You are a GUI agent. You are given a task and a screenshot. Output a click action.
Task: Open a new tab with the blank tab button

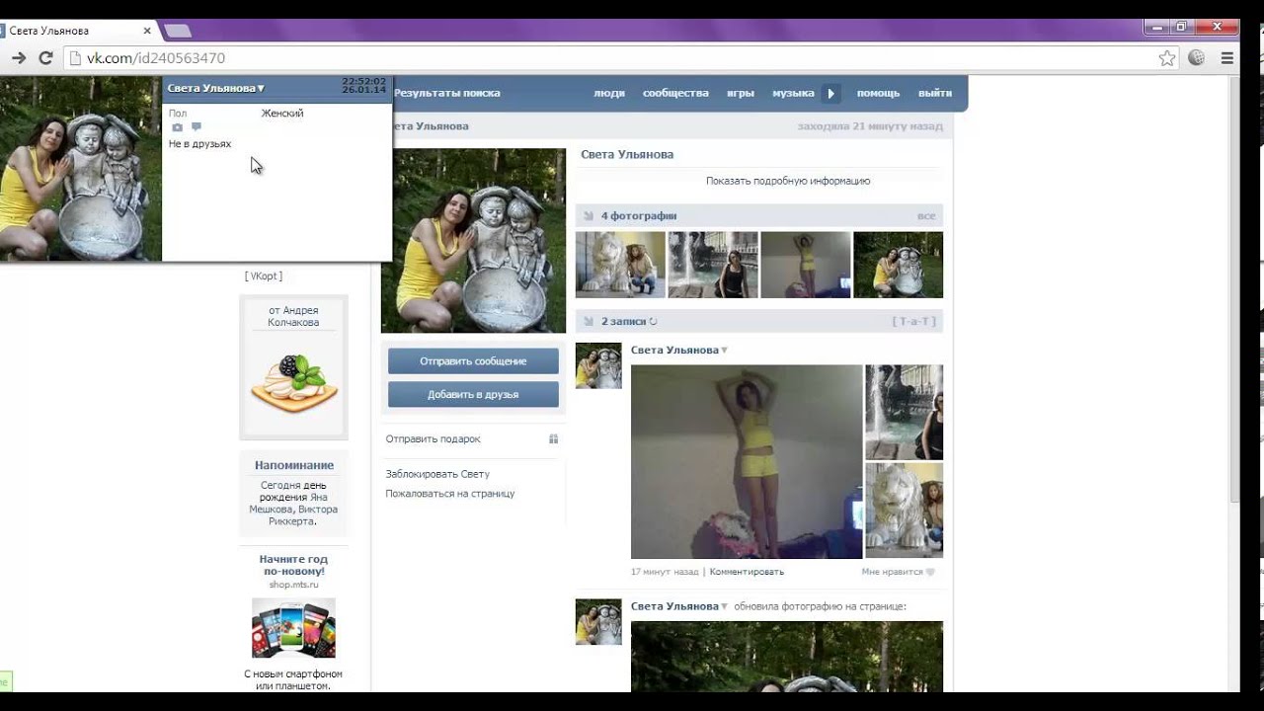click(178, 31)
